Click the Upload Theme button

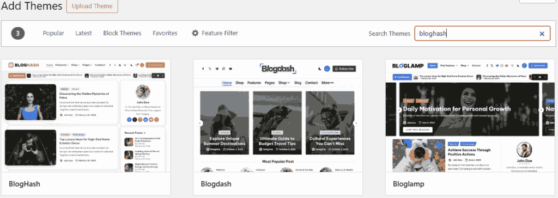pyautogui.click(x=92, y=6)
